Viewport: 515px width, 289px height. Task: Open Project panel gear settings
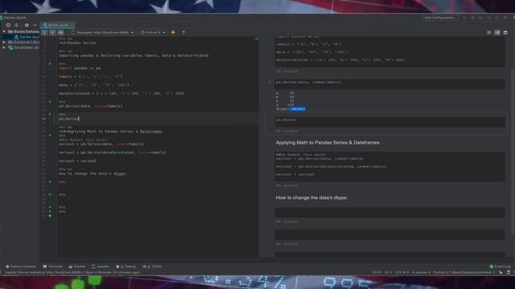pyautogui.click(x=27, y=25)
